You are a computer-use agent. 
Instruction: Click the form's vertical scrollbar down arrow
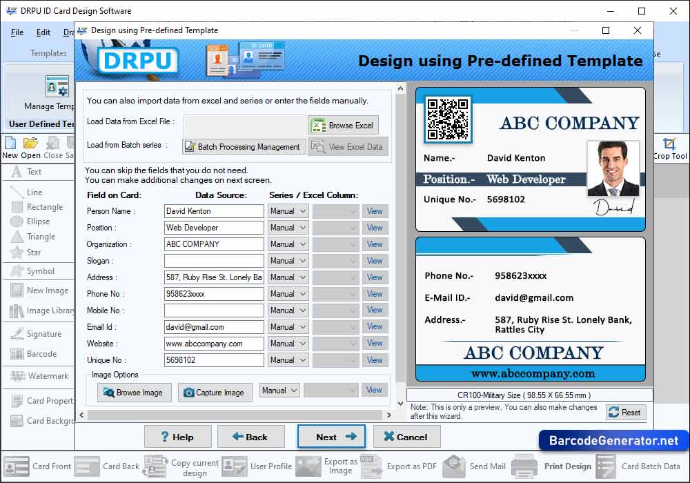pos(400,403)
